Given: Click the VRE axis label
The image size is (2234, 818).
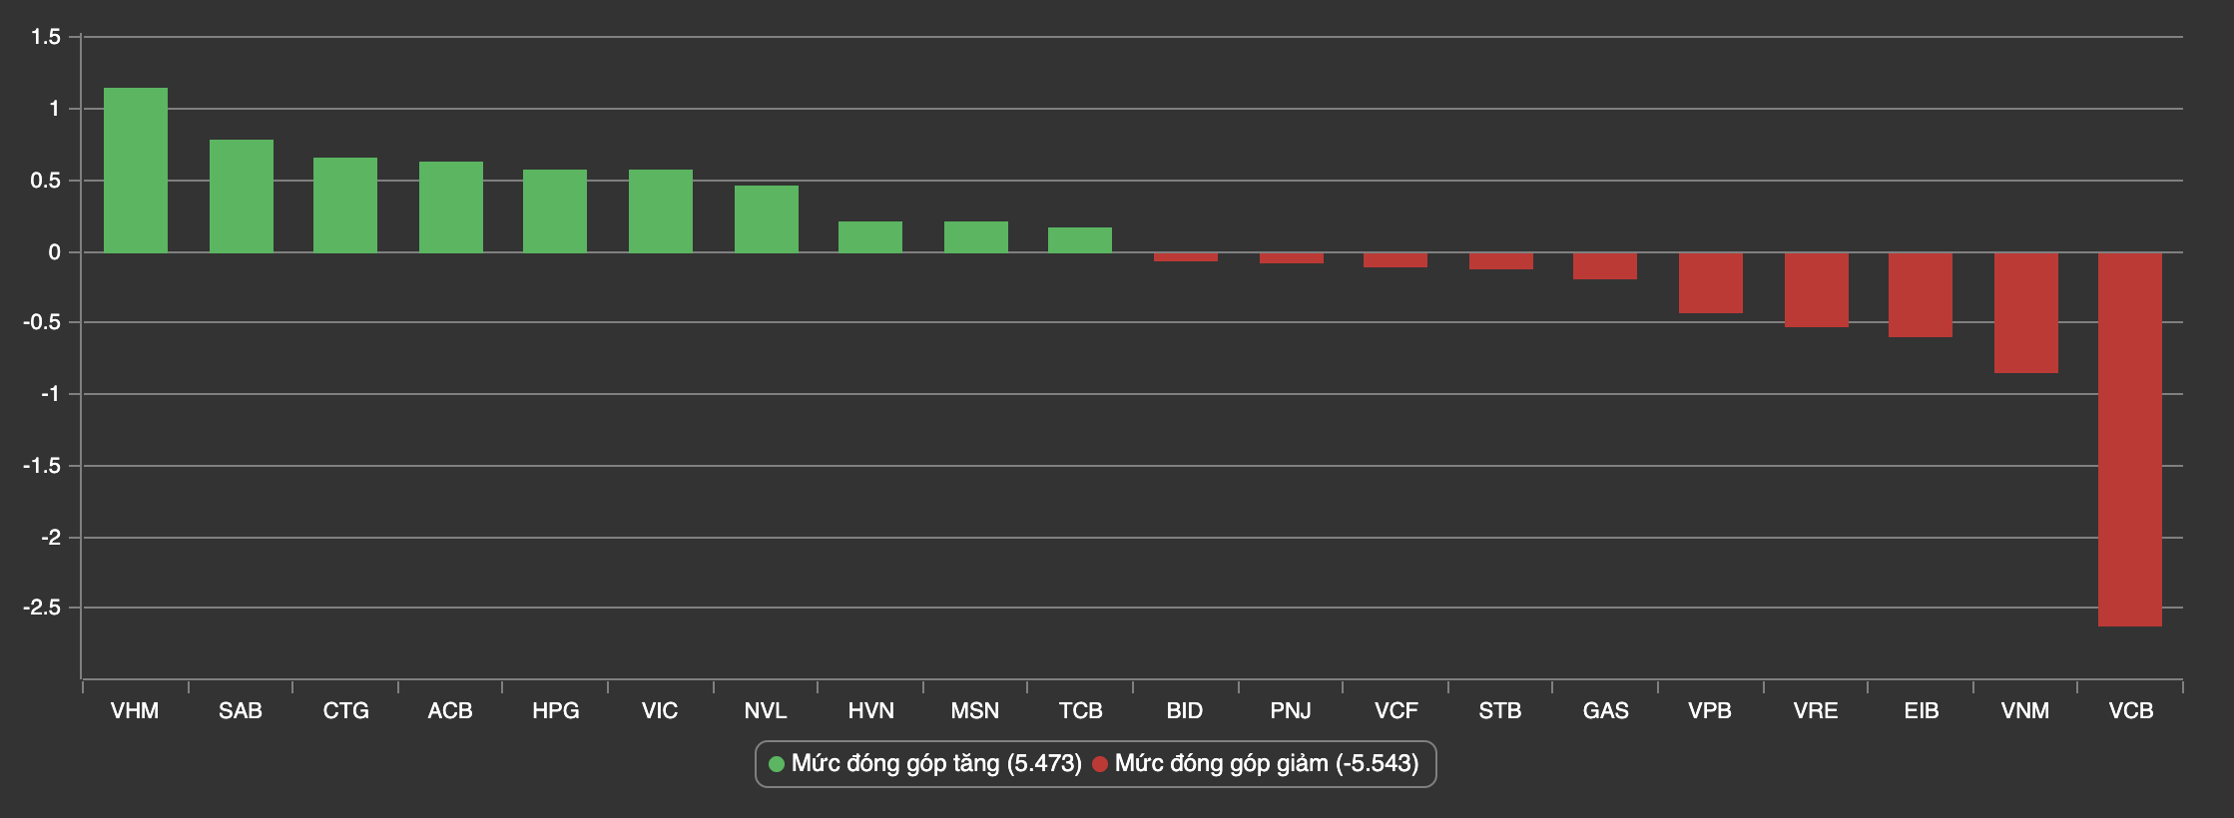Looking at the screenshot, I should tap(1816, 711).
